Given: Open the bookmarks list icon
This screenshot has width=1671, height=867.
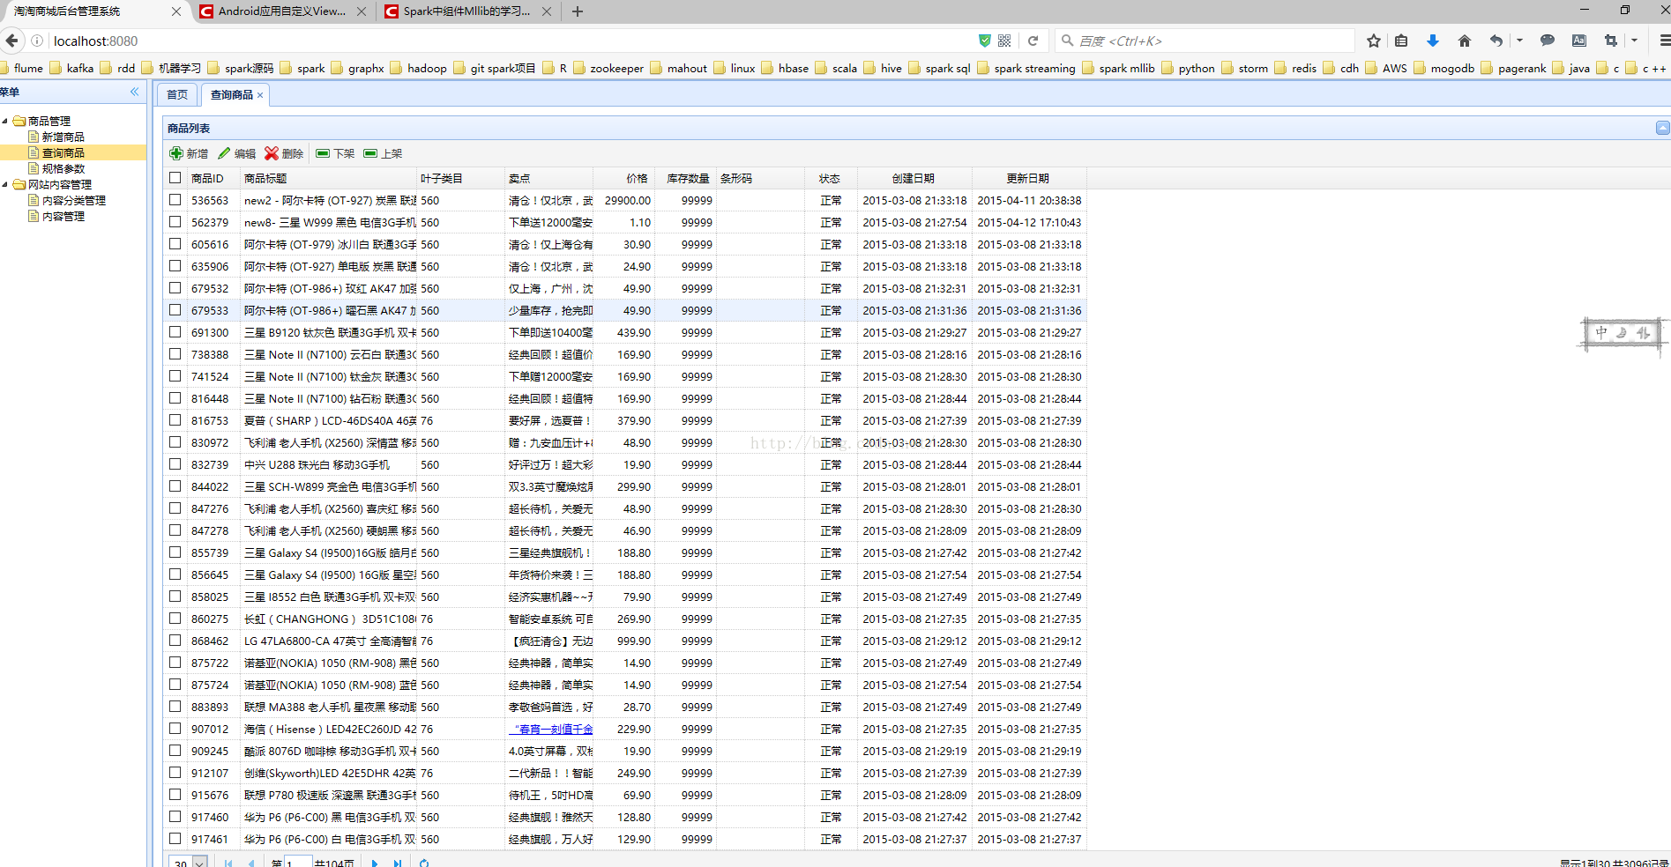Looking at the screenshot, I should [x=1401, y=41].
